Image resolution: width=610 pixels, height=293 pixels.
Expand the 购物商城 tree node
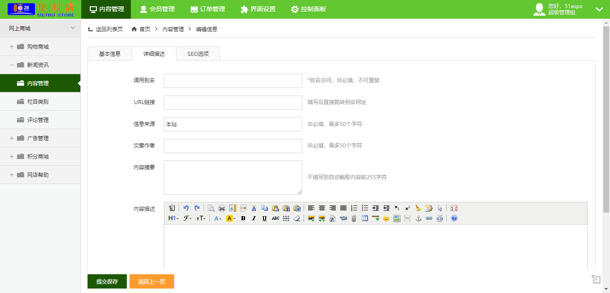pyautogui.click(x=12, y=46)
